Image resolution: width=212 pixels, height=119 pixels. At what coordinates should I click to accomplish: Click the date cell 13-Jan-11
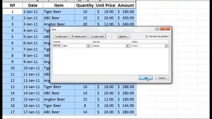tap(33, 87)
